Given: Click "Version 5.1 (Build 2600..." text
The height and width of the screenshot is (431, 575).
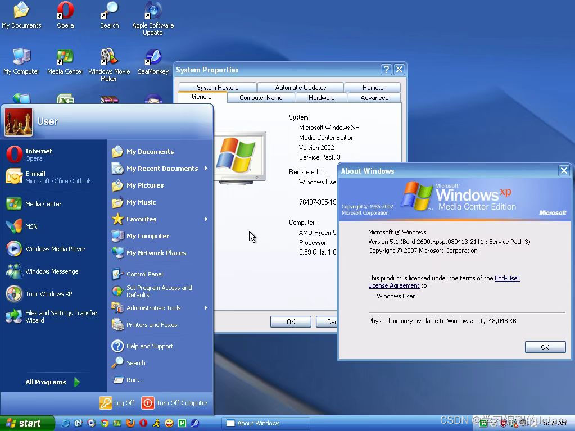Looking at the screenshot, I should coord(449,242).
